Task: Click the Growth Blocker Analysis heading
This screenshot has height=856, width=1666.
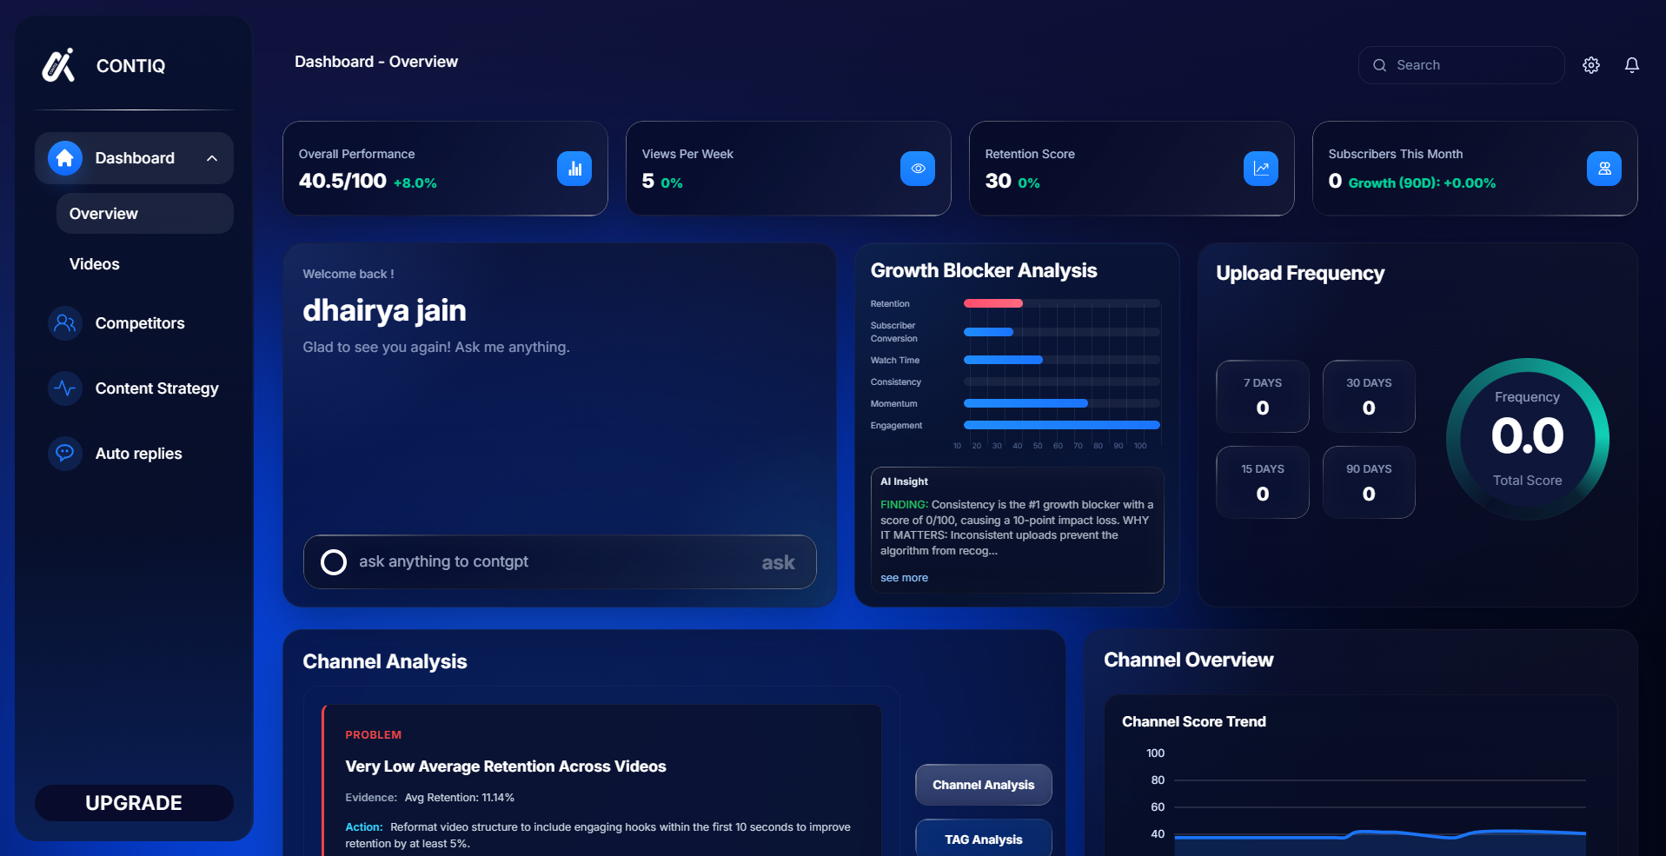Action: pos(984,270)
